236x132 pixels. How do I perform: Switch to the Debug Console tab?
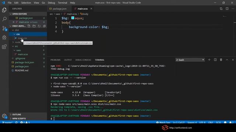point(83,60)
